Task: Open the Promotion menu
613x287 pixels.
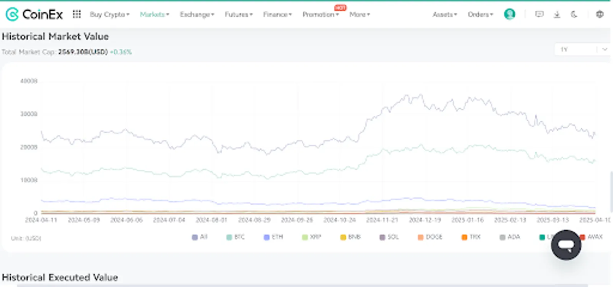Action: 321,15
